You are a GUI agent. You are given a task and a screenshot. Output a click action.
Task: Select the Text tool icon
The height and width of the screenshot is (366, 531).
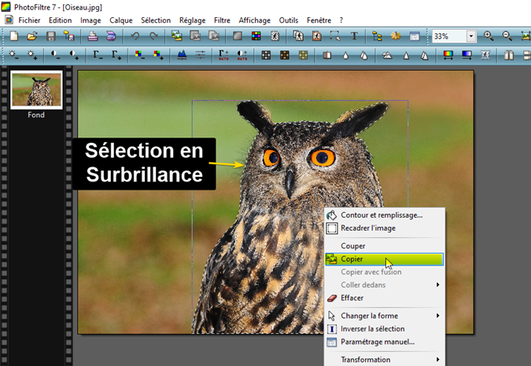point(354,36)
